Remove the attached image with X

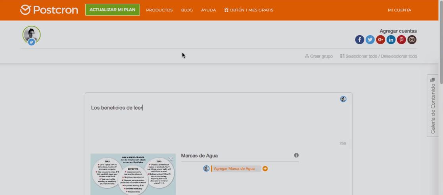click(171, 159)
